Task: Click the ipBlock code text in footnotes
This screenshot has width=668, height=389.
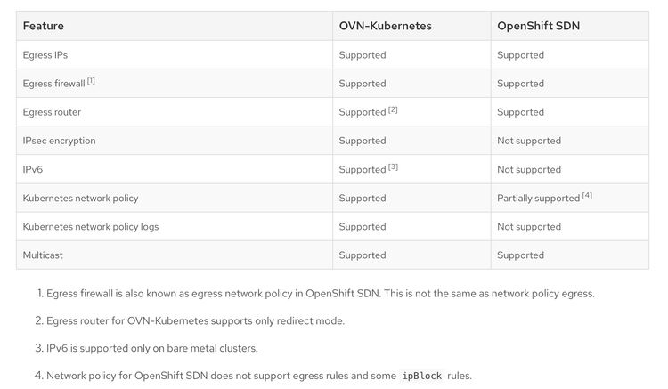Action: [421, 376]
